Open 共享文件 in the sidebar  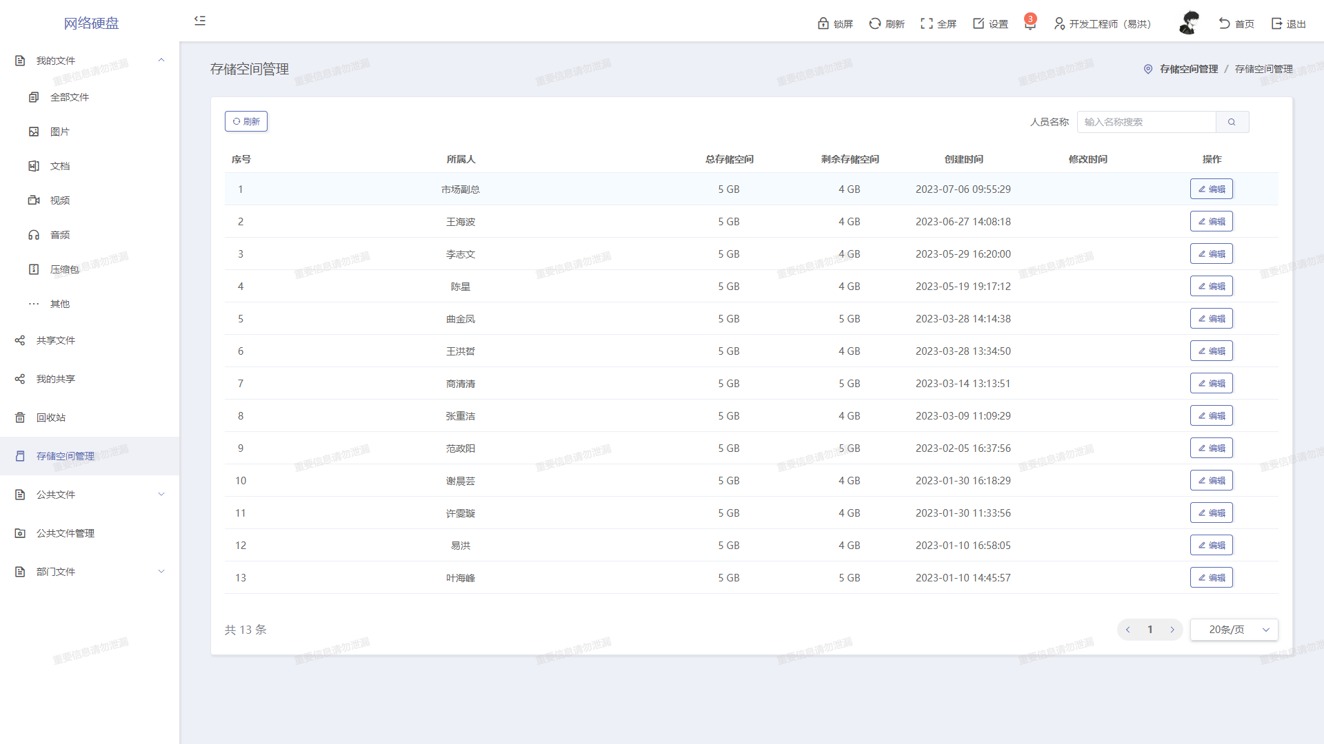click(55, 340)
